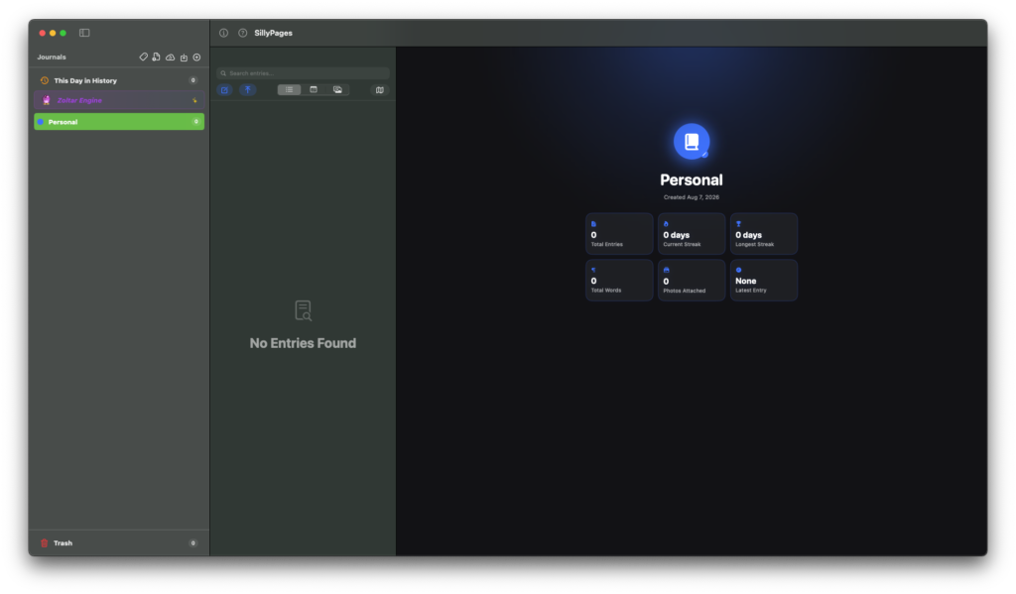Click the Total Words stat card
The height and width of the screenshot is (594, 1016).
pyautogui.click(x=619, y=281)
